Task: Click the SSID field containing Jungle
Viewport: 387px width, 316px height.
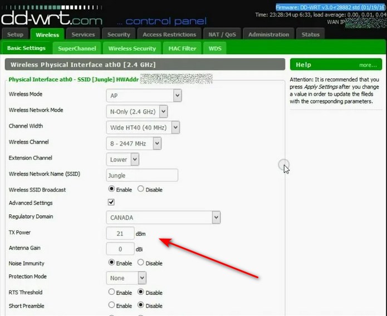Action: click(142, 175)
